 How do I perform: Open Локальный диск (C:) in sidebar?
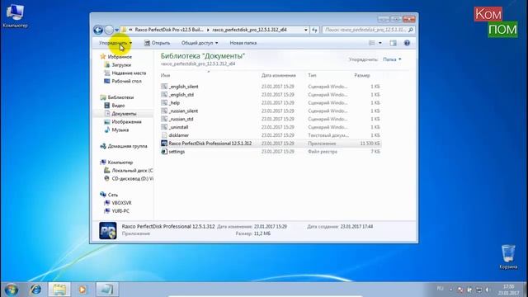click(129, 171)
